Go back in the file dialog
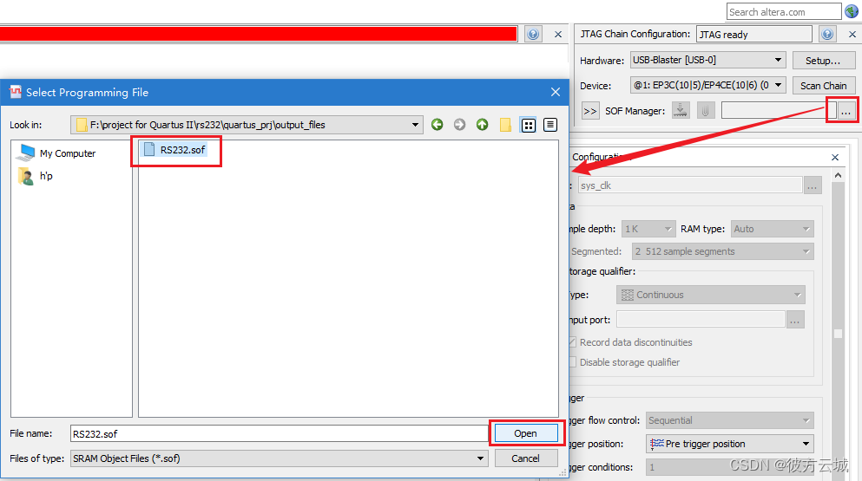 (x=437, y=125)
